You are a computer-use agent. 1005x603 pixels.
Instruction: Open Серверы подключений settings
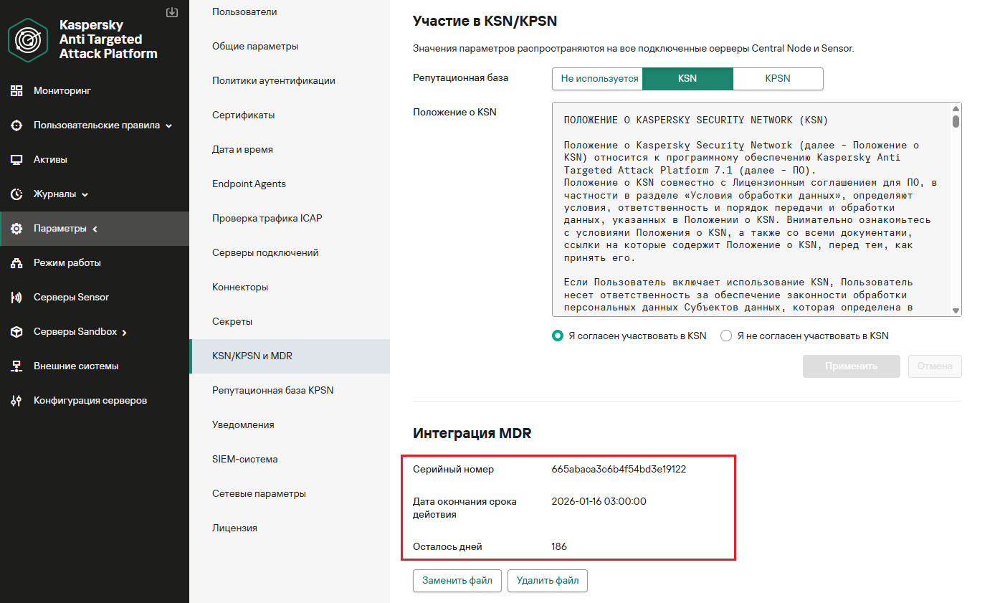290,253
